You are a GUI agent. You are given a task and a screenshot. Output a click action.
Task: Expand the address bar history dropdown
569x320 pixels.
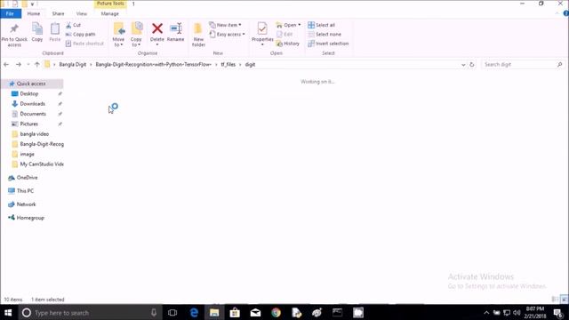(463, 65)
